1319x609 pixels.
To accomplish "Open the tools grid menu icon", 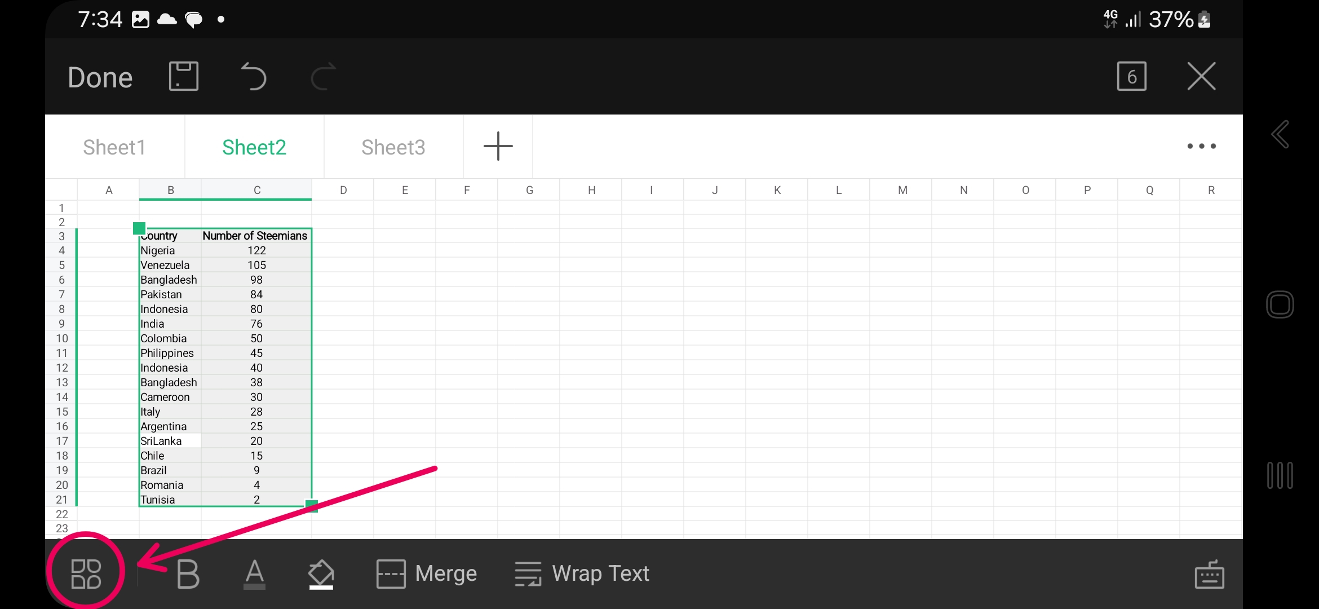I will (86, 573).
